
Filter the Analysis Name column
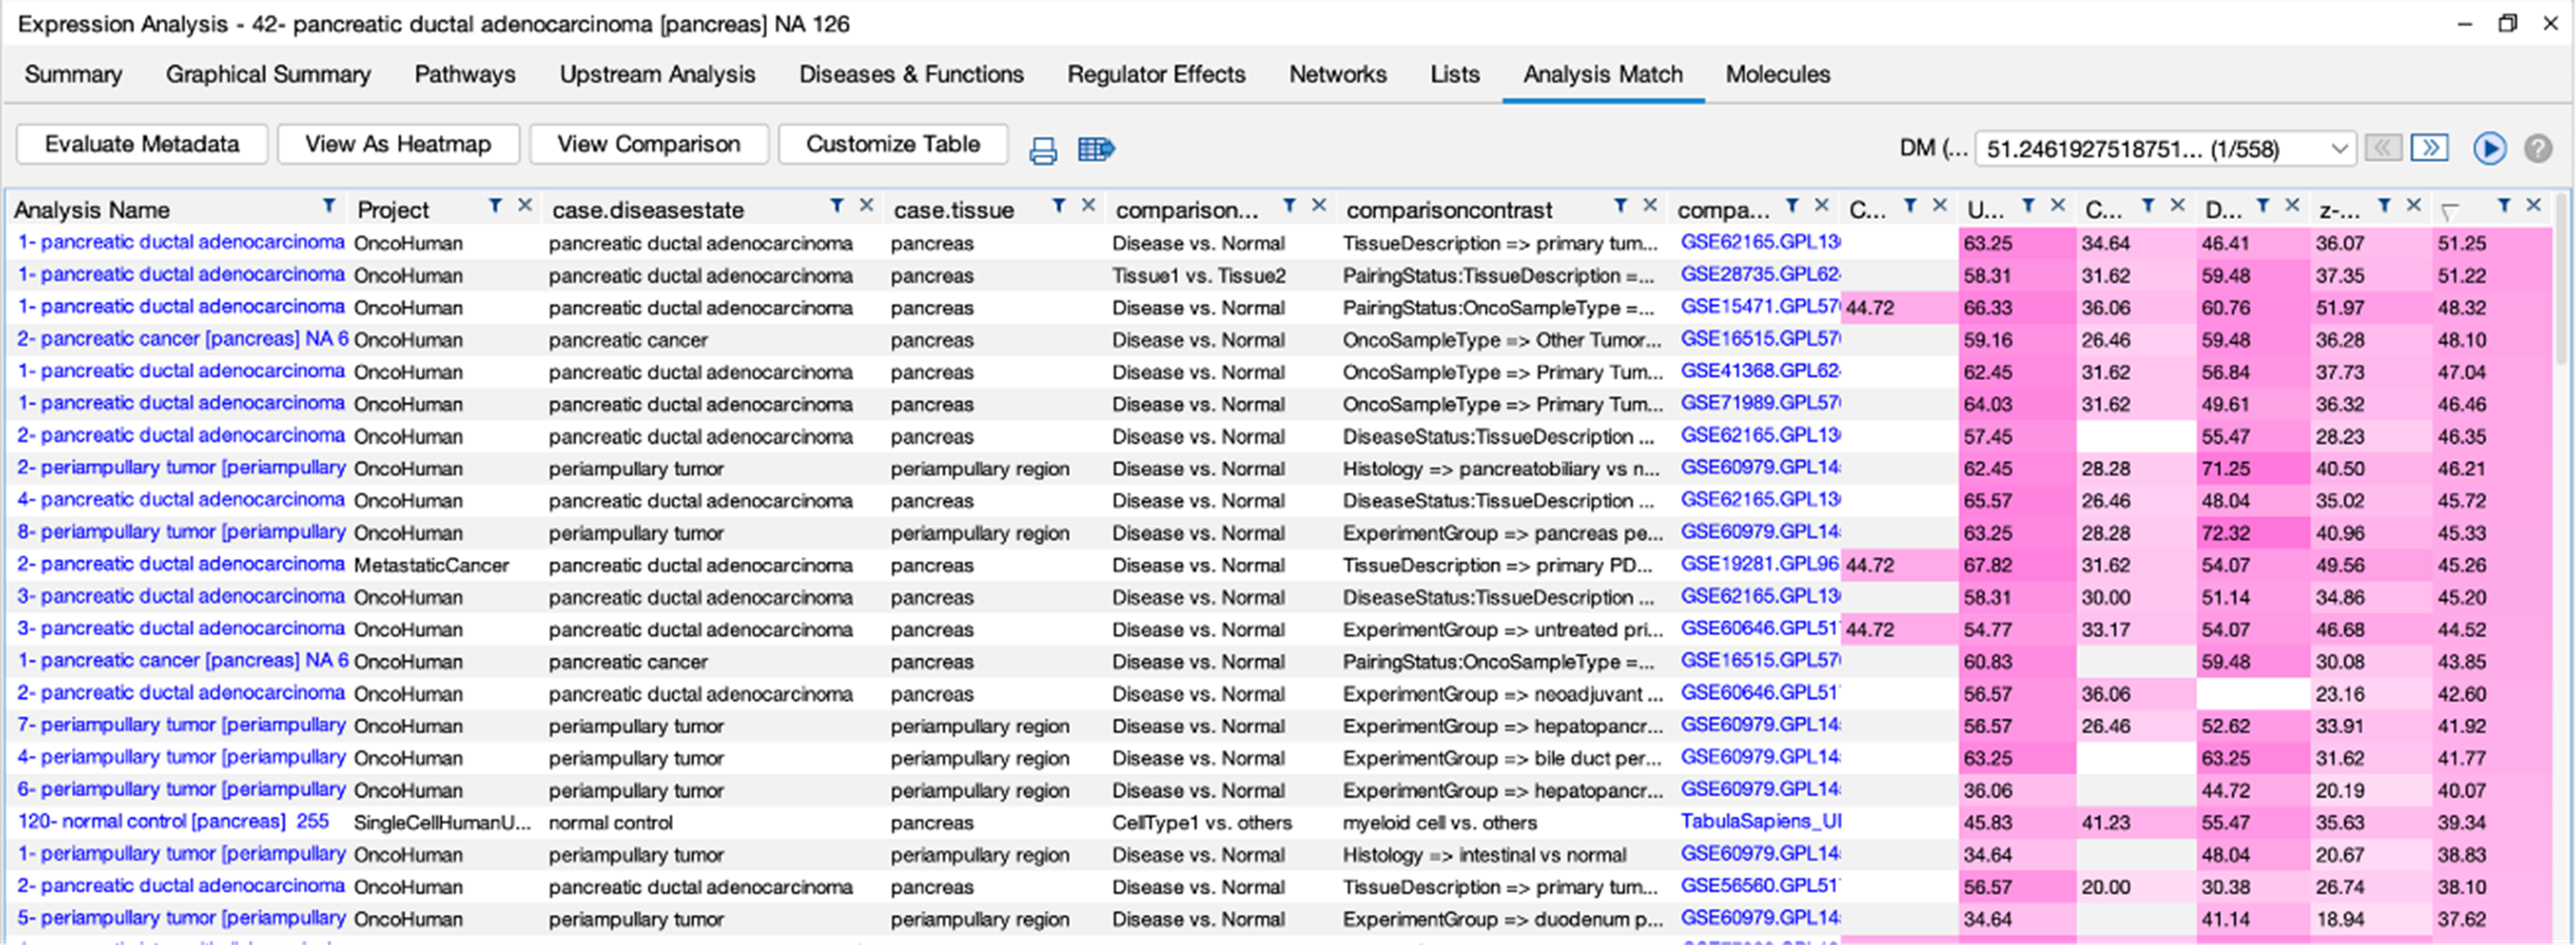click(x=328, y=206)
